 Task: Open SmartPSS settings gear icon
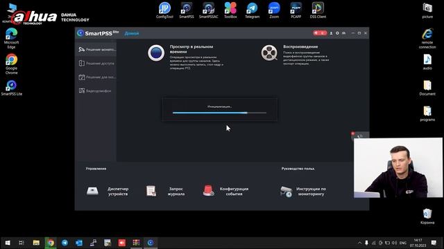pos(337,33)
